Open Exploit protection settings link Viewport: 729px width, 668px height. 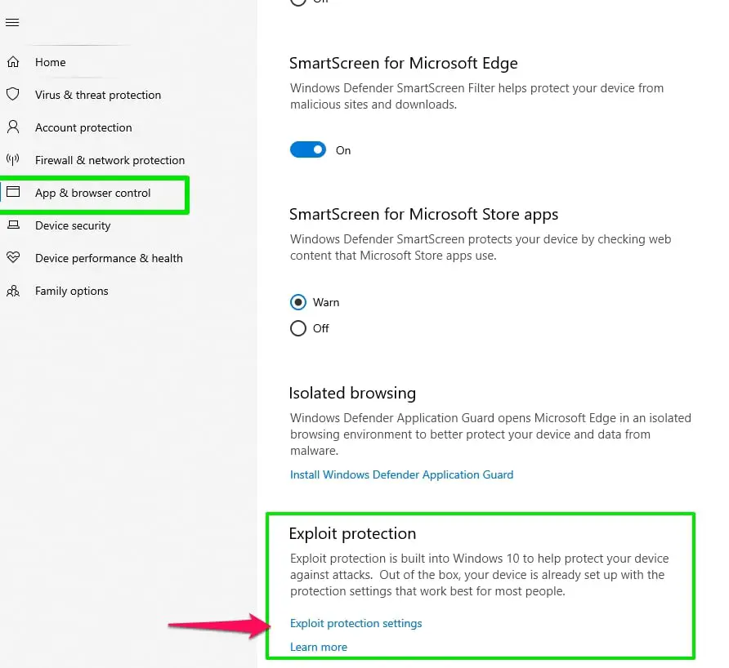[356, 623]
